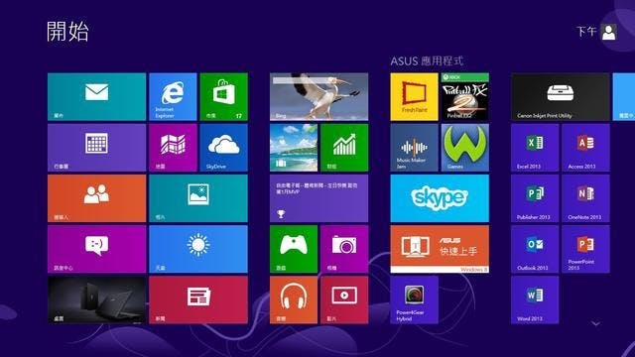Open the green Store tile
The height and width of the screenshot is (357, 635).
point(223,97)
